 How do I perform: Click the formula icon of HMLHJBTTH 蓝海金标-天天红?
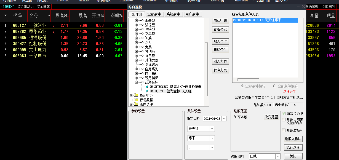tap(147, 91)
